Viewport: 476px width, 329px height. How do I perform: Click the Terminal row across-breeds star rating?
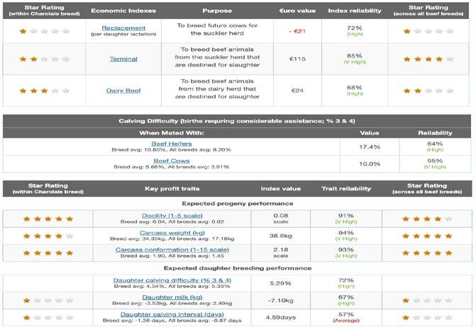click(428, 59)
